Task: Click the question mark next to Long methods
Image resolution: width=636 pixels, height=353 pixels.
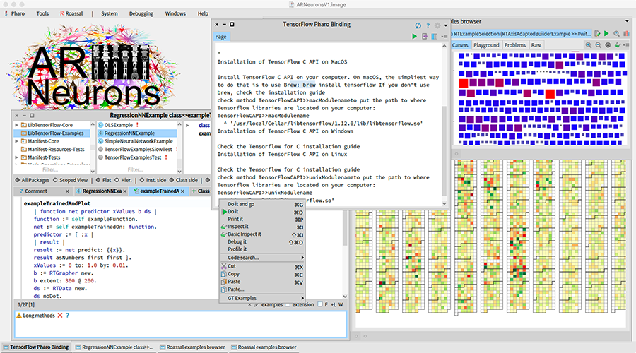Action: click(x=67, y=316)
